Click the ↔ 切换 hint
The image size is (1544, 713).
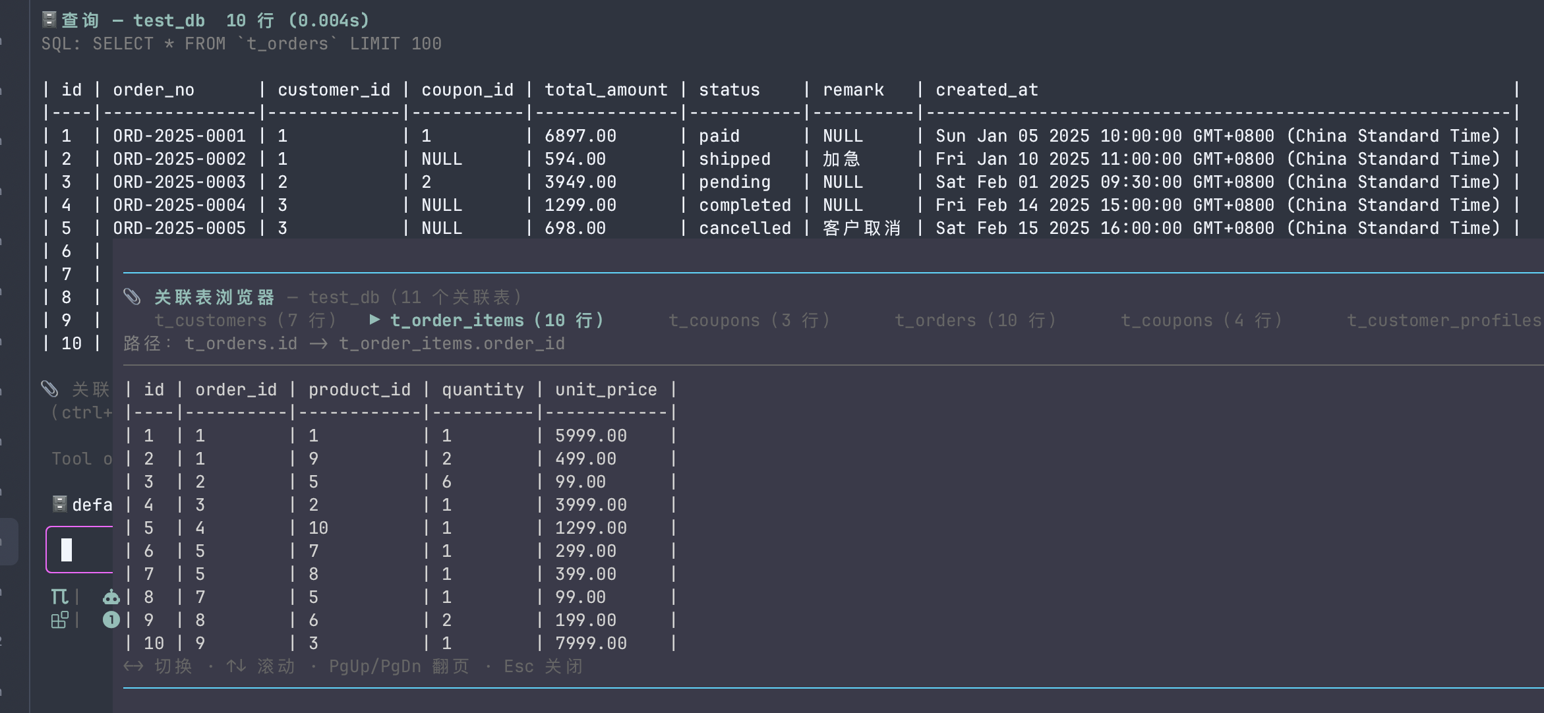158,666
